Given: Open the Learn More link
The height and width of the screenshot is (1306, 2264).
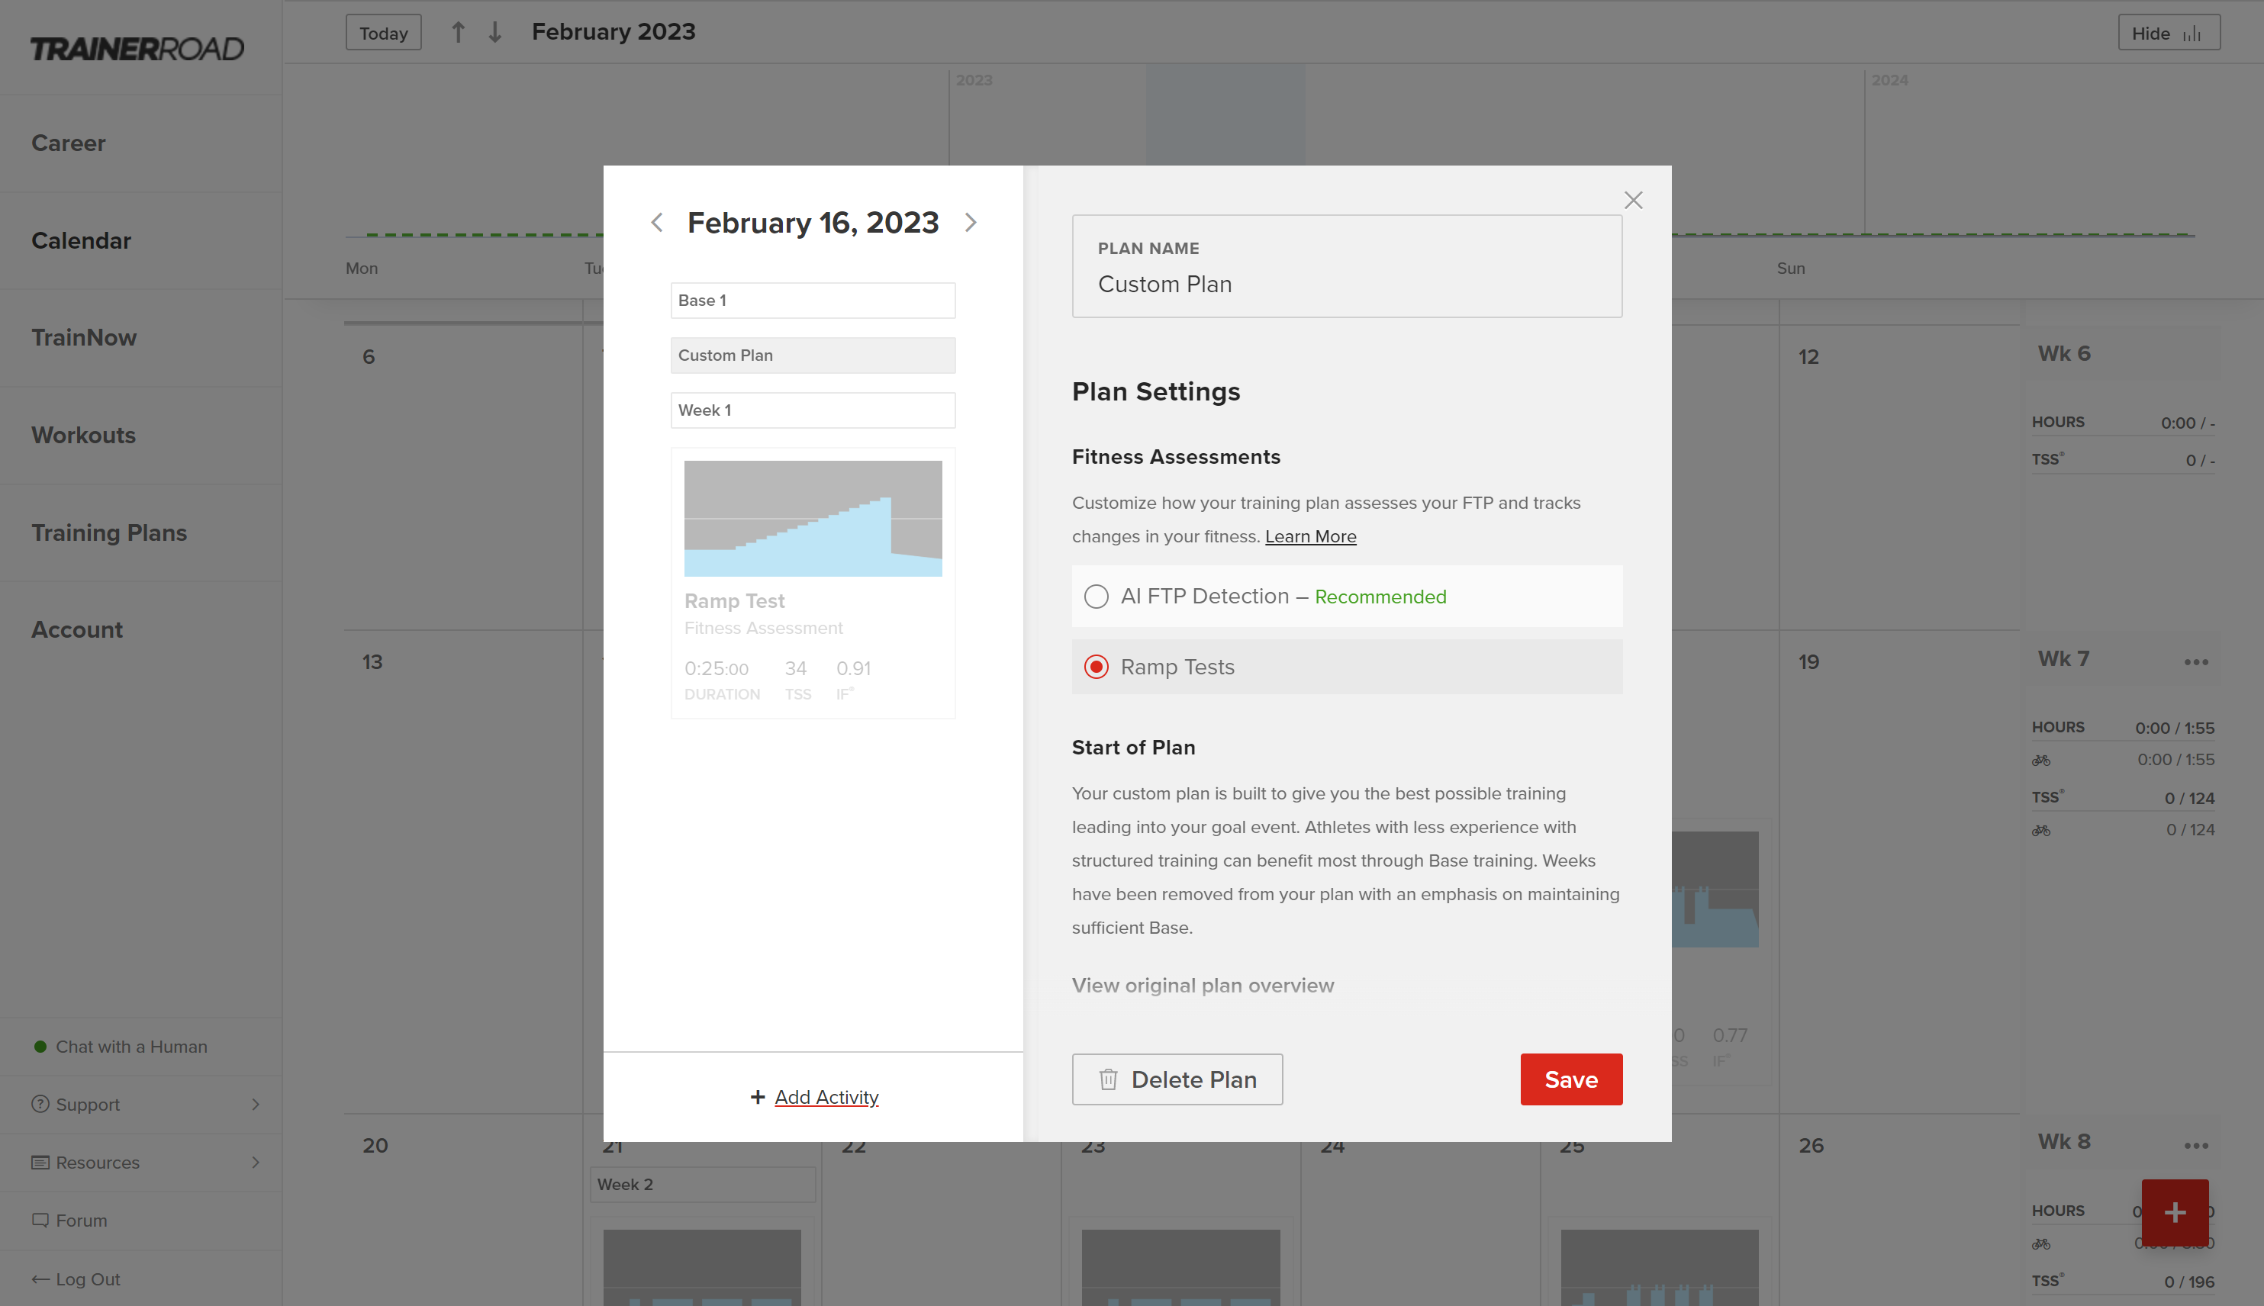Looking at the screenshot, I should (x=1309, y=536).
